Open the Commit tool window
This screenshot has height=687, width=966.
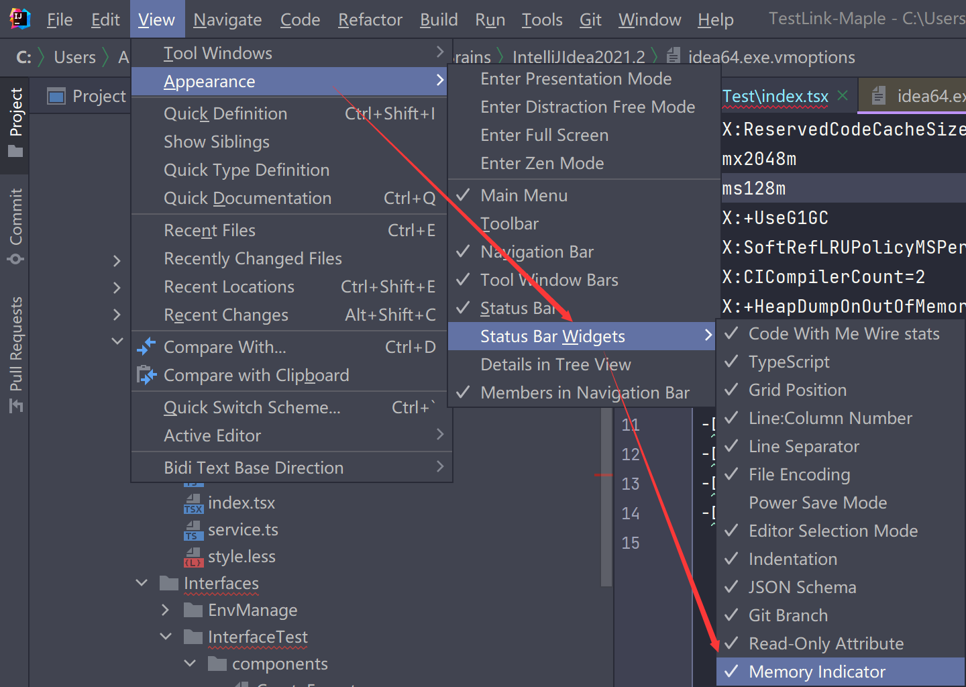tap(15, 225)
